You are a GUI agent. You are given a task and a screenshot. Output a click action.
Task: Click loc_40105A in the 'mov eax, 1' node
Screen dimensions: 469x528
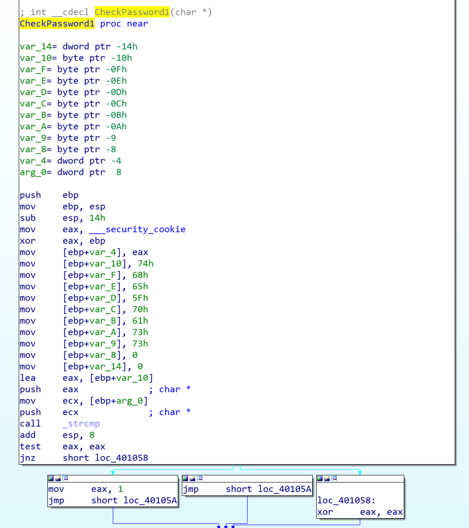(150, 500)
